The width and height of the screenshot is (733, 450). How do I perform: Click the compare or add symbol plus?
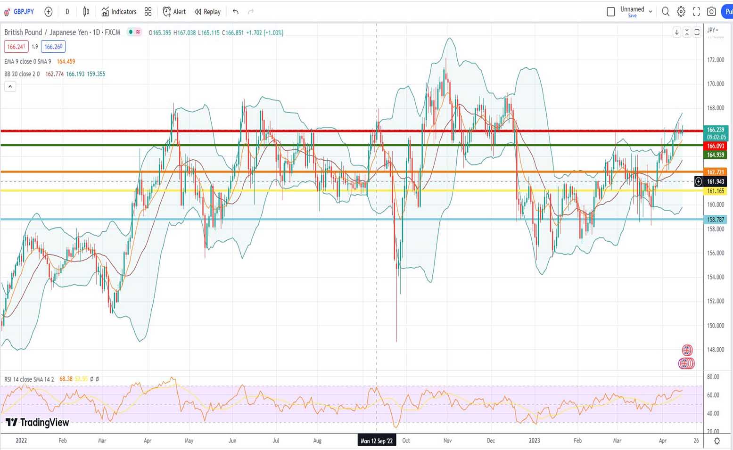pyautogui.click(x=48, y=12)
